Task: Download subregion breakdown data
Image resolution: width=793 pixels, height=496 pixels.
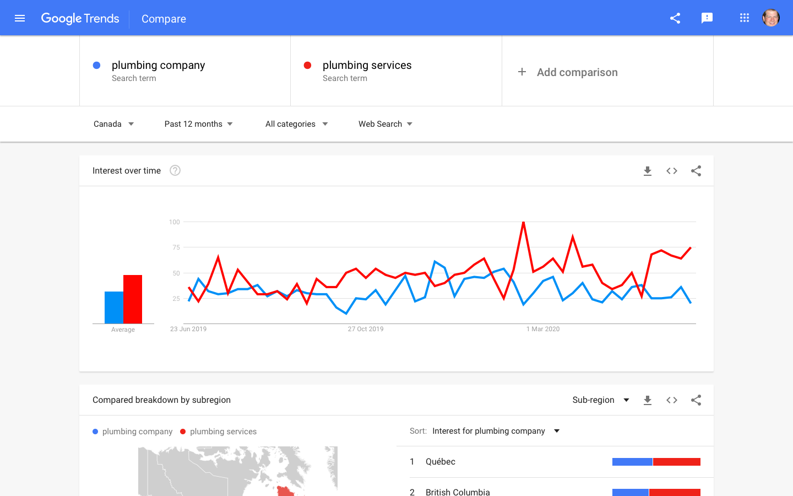Action: 648,400
